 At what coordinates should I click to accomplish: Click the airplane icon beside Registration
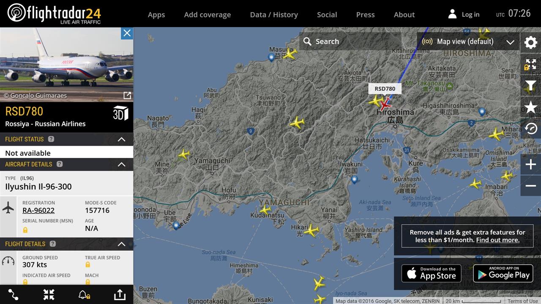click(8, 207)
